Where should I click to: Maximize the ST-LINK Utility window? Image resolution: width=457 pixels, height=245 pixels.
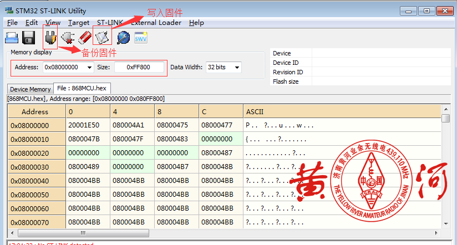(x=426, y=11)
